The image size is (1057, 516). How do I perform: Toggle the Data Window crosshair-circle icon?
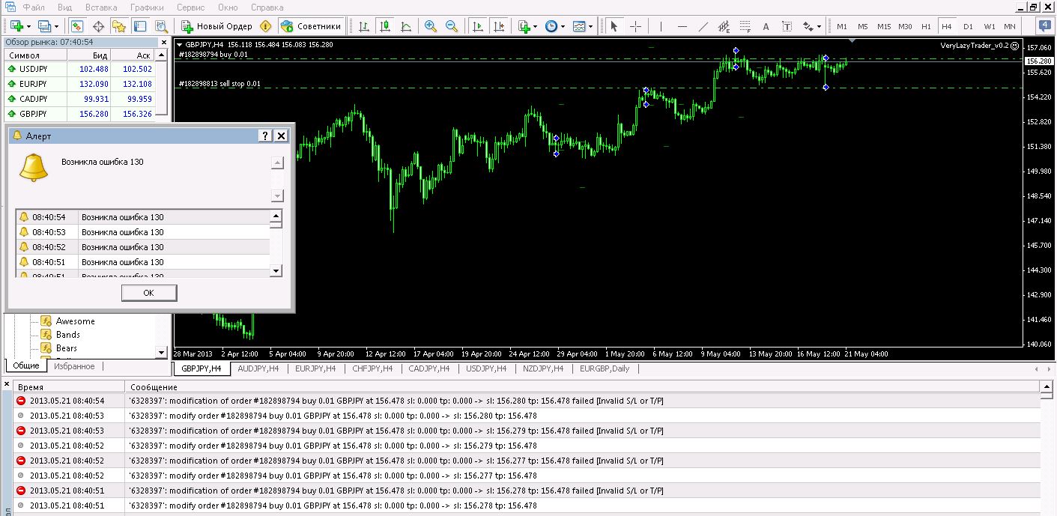click(x=98, y=26)
